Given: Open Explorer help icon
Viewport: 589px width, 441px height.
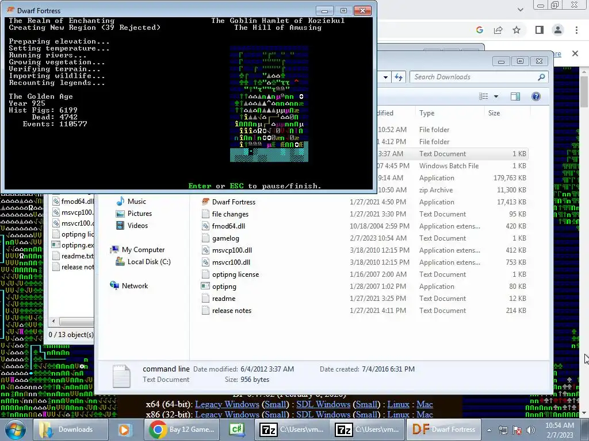Looking at the screenshot, I should 536,96.
